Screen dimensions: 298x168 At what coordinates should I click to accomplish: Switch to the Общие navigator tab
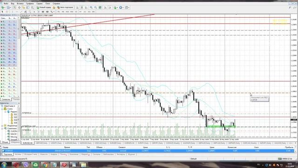click(5, 142)
